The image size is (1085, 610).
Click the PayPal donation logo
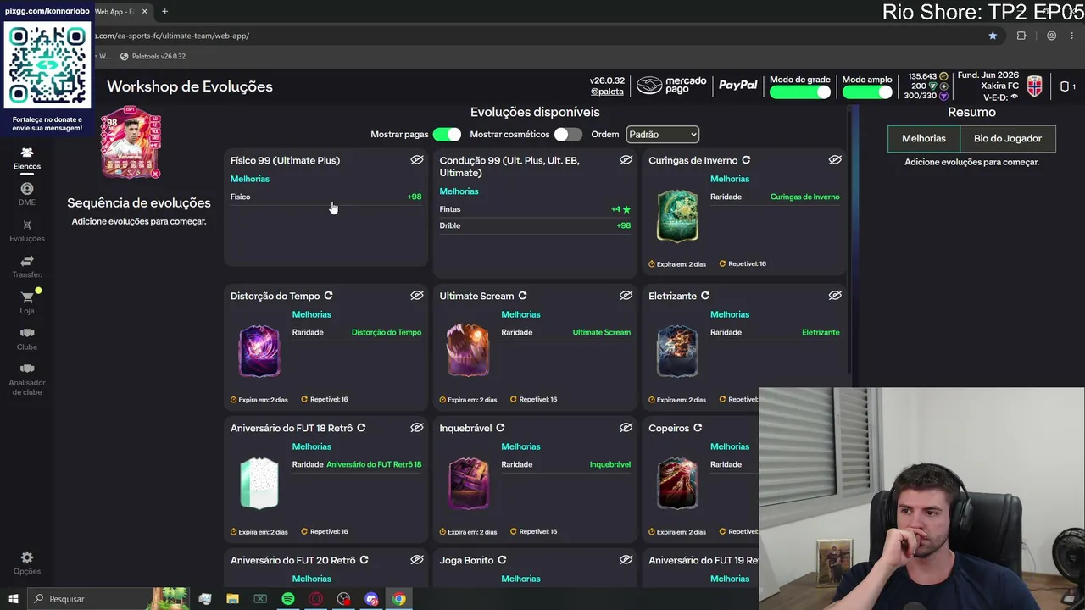[x=738, y=86]
